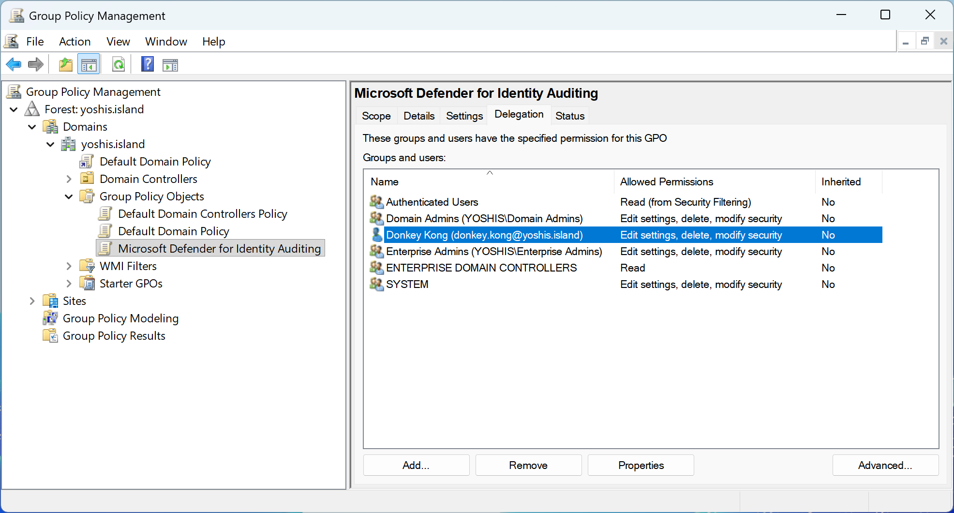Click the Refresh toolbar icon
This screenshot has width=954, height=513.
click(x=119, y=64)
